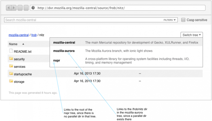Image resolution: width=212 pixels, height=121 pixels.
Task: Open the security folder
Action: 19,59
